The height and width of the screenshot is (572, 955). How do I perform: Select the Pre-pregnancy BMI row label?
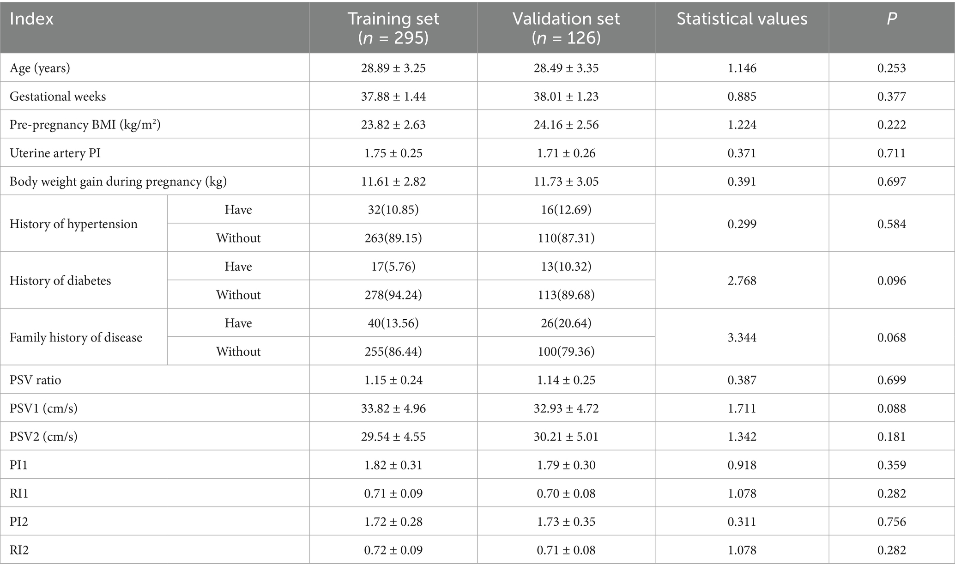point(85,125)
